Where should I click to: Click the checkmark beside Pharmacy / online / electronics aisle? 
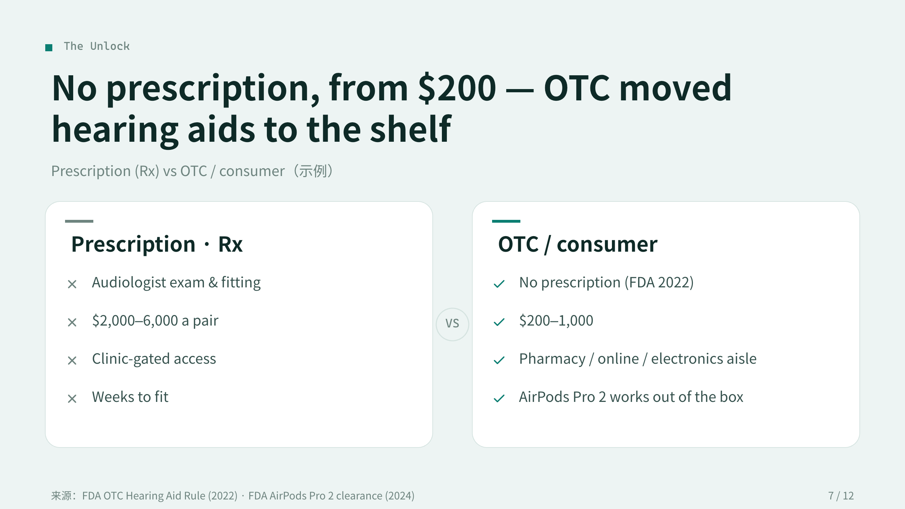coord(499,360)
